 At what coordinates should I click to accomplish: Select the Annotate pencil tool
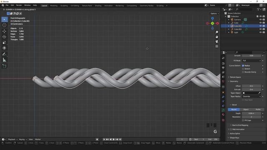pyautogui.click(x=4, y=54)
